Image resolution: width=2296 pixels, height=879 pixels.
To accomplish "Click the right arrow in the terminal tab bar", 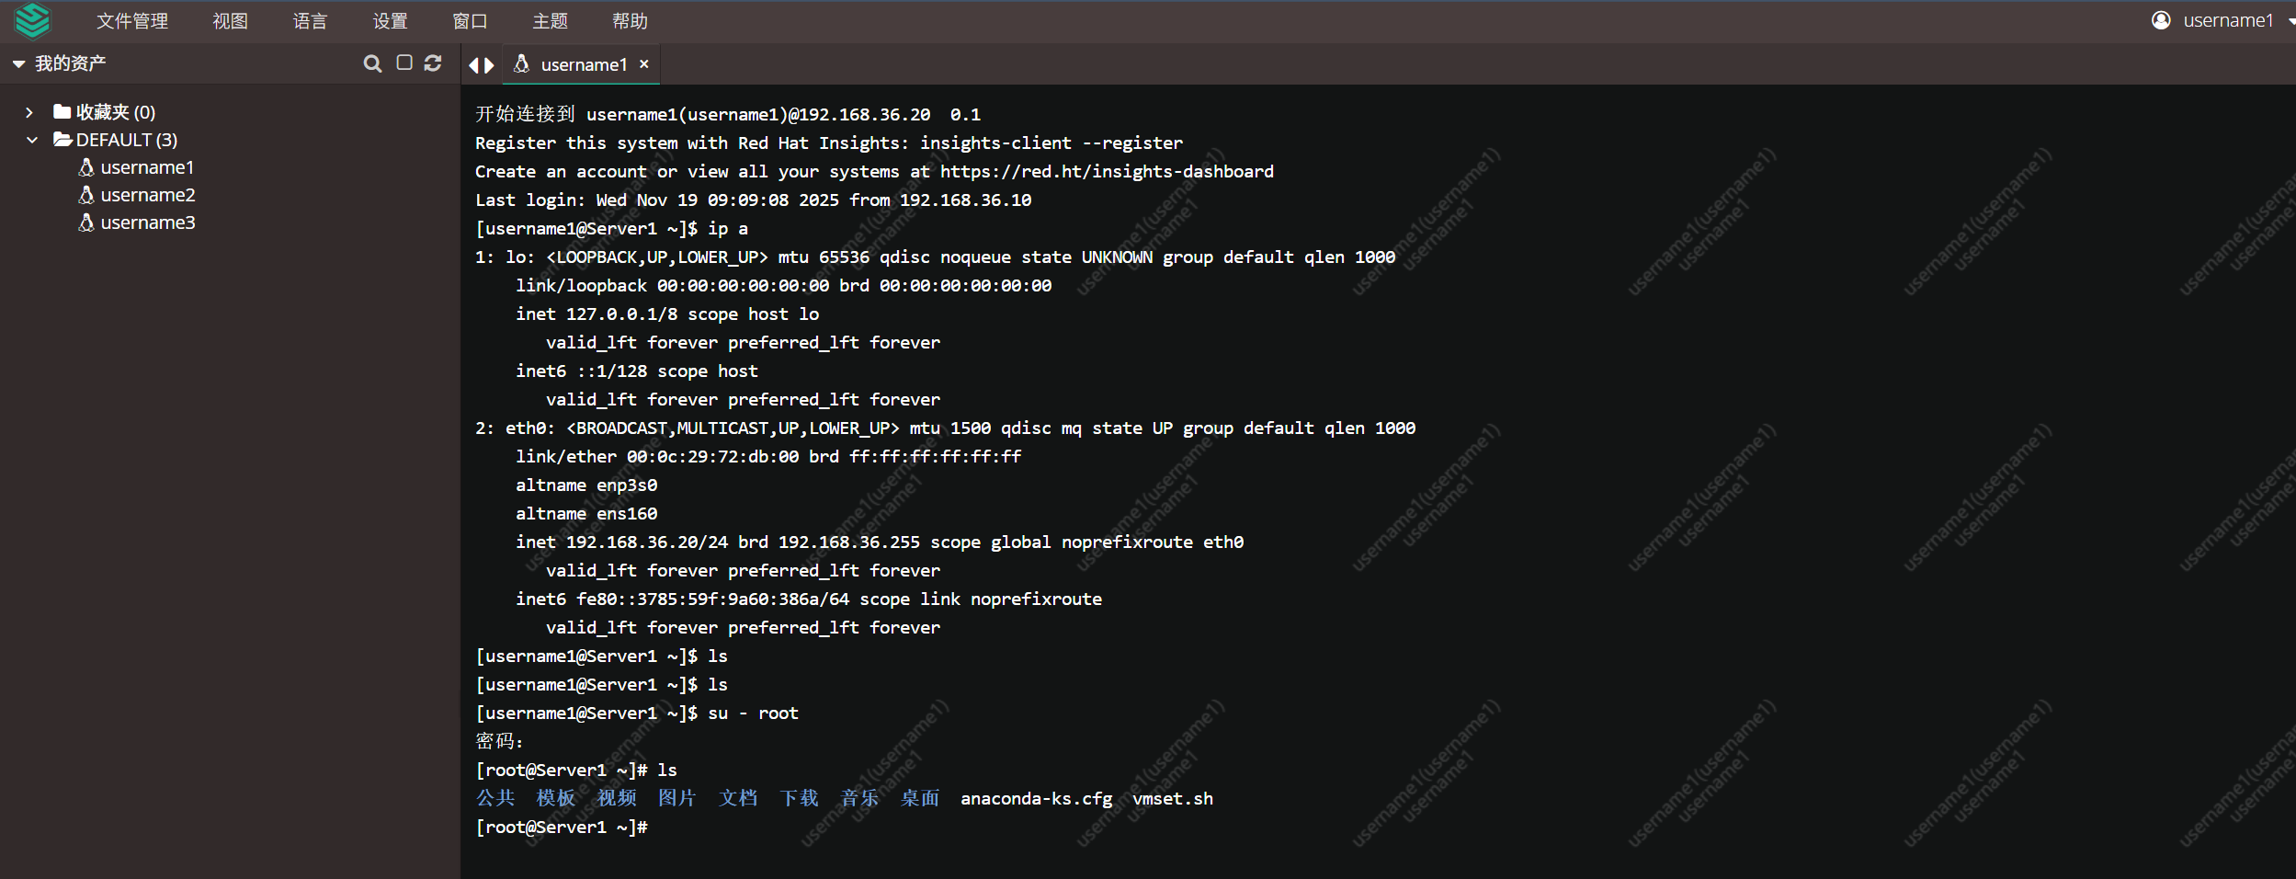I will coord(488,64).
